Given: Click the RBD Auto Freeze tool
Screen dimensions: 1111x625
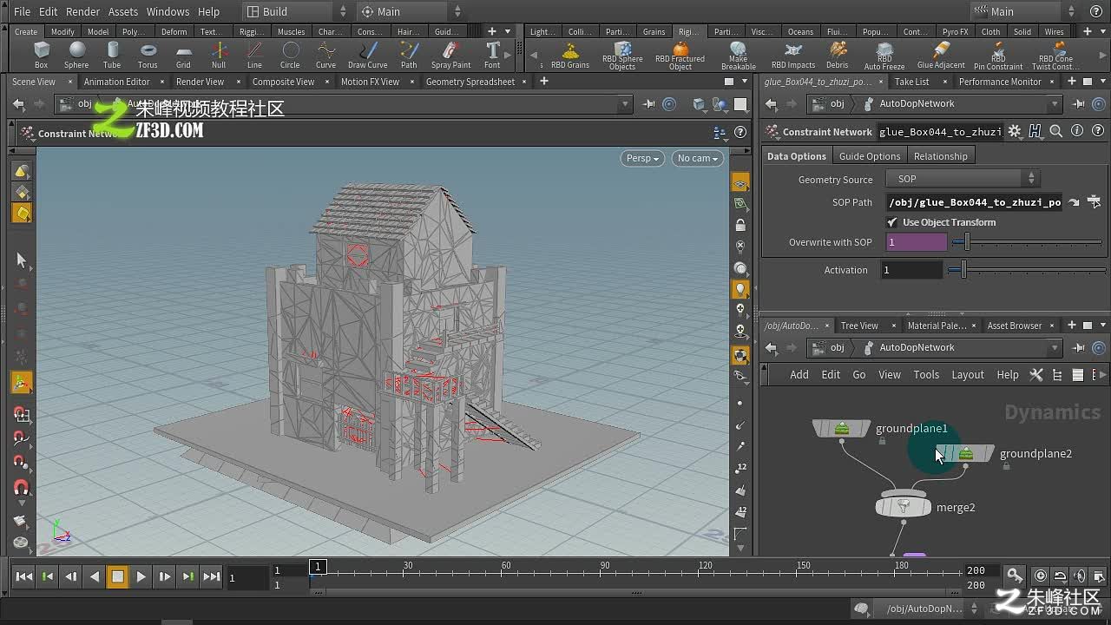Looking at the screenshot, I should click(x=884, y=56).
